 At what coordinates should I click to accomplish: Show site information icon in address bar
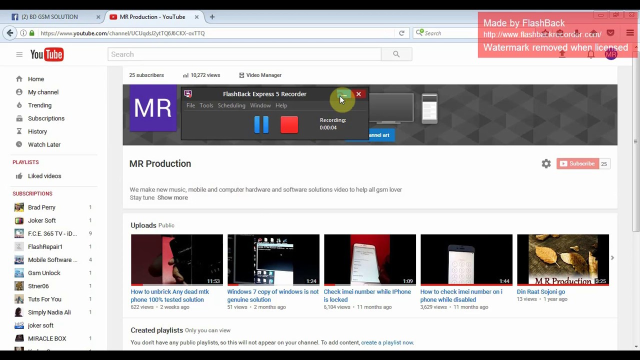pyautogui.click(x=23, y=33)
